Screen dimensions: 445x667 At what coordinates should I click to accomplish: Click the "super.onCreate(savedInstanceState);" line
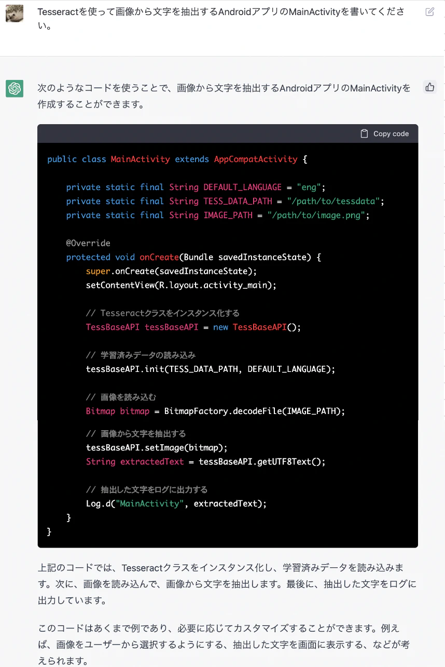(172, 271)
